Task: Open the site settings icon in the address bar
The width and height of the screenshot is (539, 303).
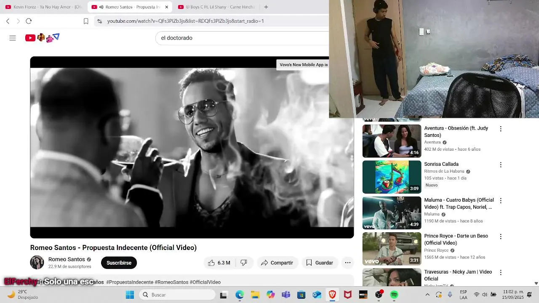Action: click(99, 21)
